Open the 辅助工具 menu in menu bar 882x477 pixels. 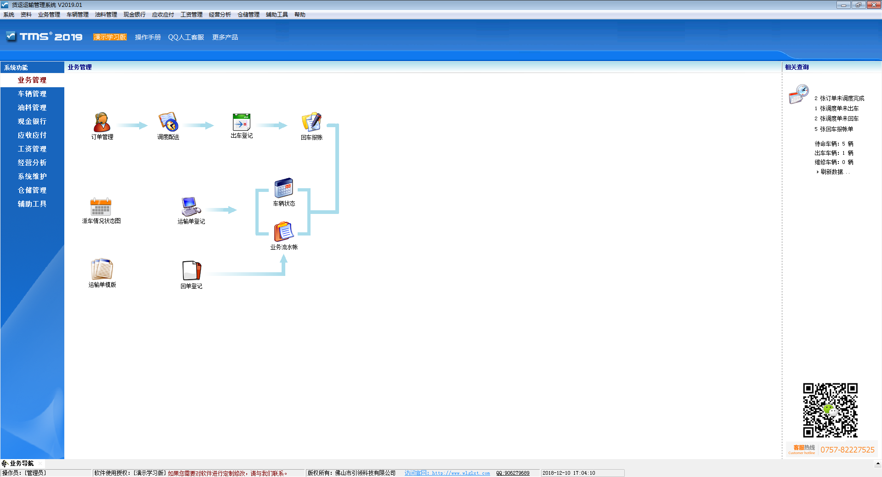pos(277,15)
